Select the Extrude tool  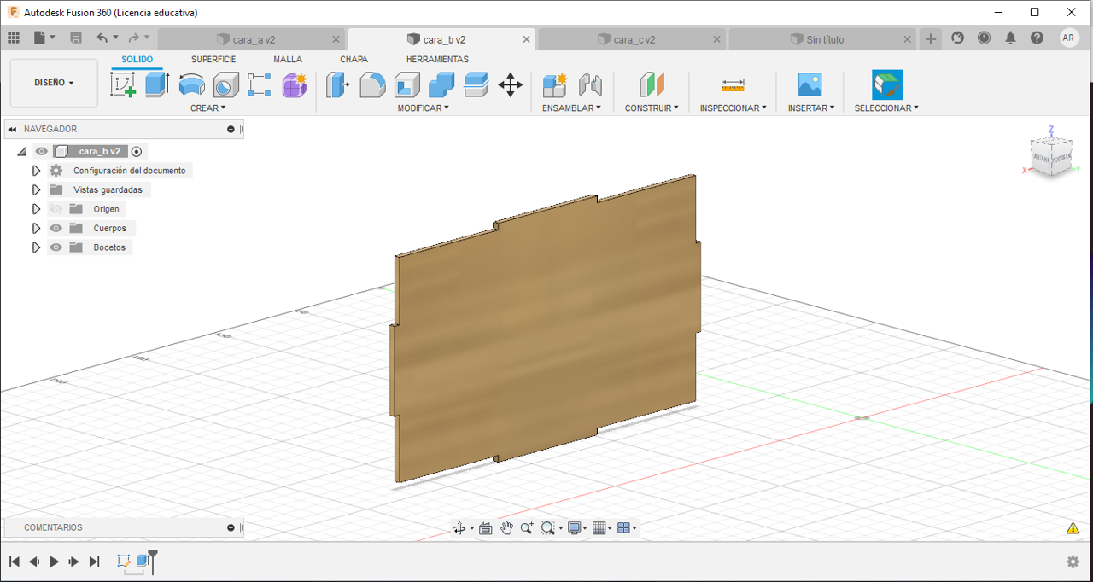(157, 84)
